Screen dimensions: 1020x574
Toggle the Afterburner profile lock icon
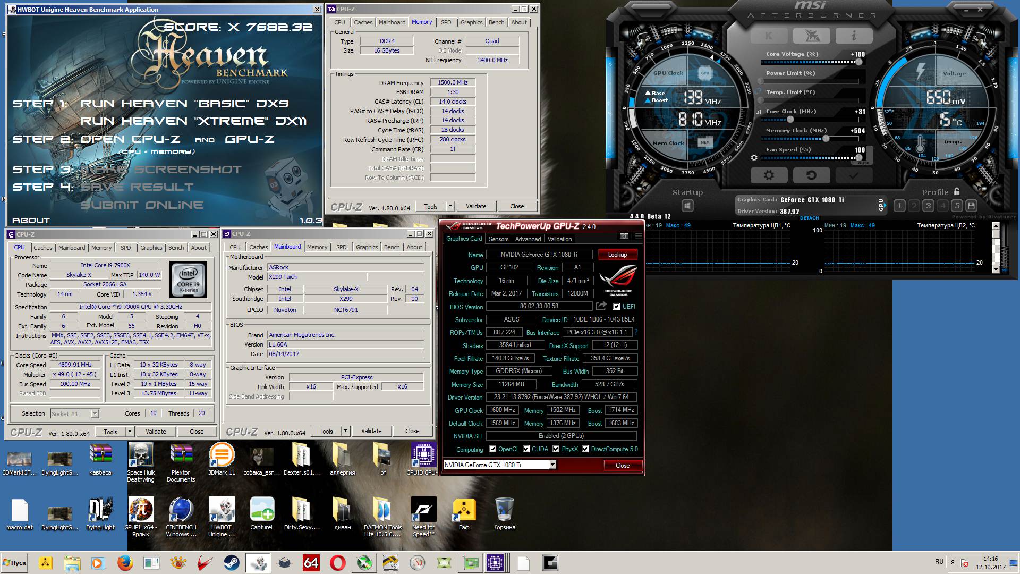click(x=957, y=192)
